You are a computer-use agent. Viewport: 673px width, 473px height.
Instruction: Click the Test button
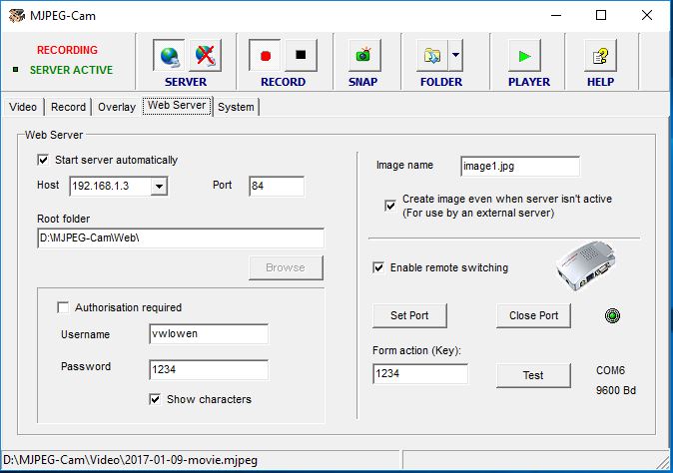[533, 375]
